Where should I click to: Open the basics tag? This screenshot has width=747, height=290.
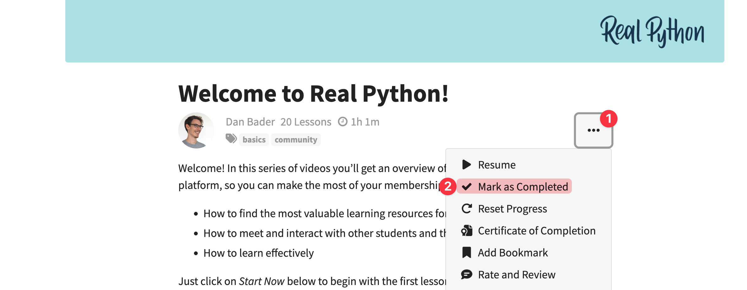pos(254,140)
